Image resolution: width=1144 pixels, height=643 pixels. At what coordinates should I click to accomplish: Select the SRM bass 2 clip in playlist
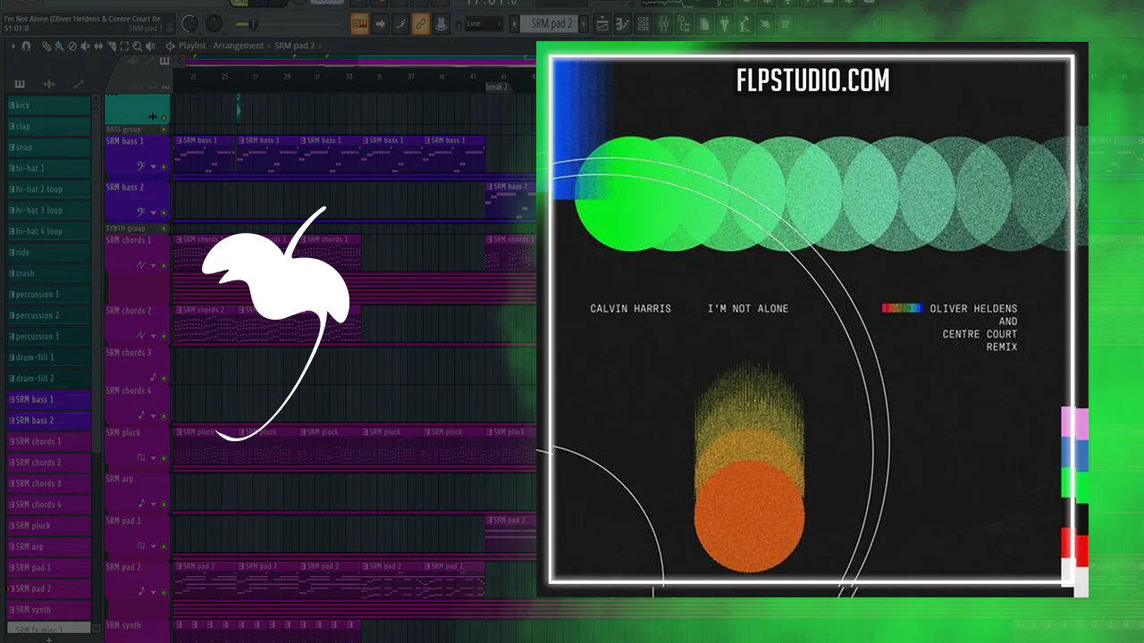point(509,201)
